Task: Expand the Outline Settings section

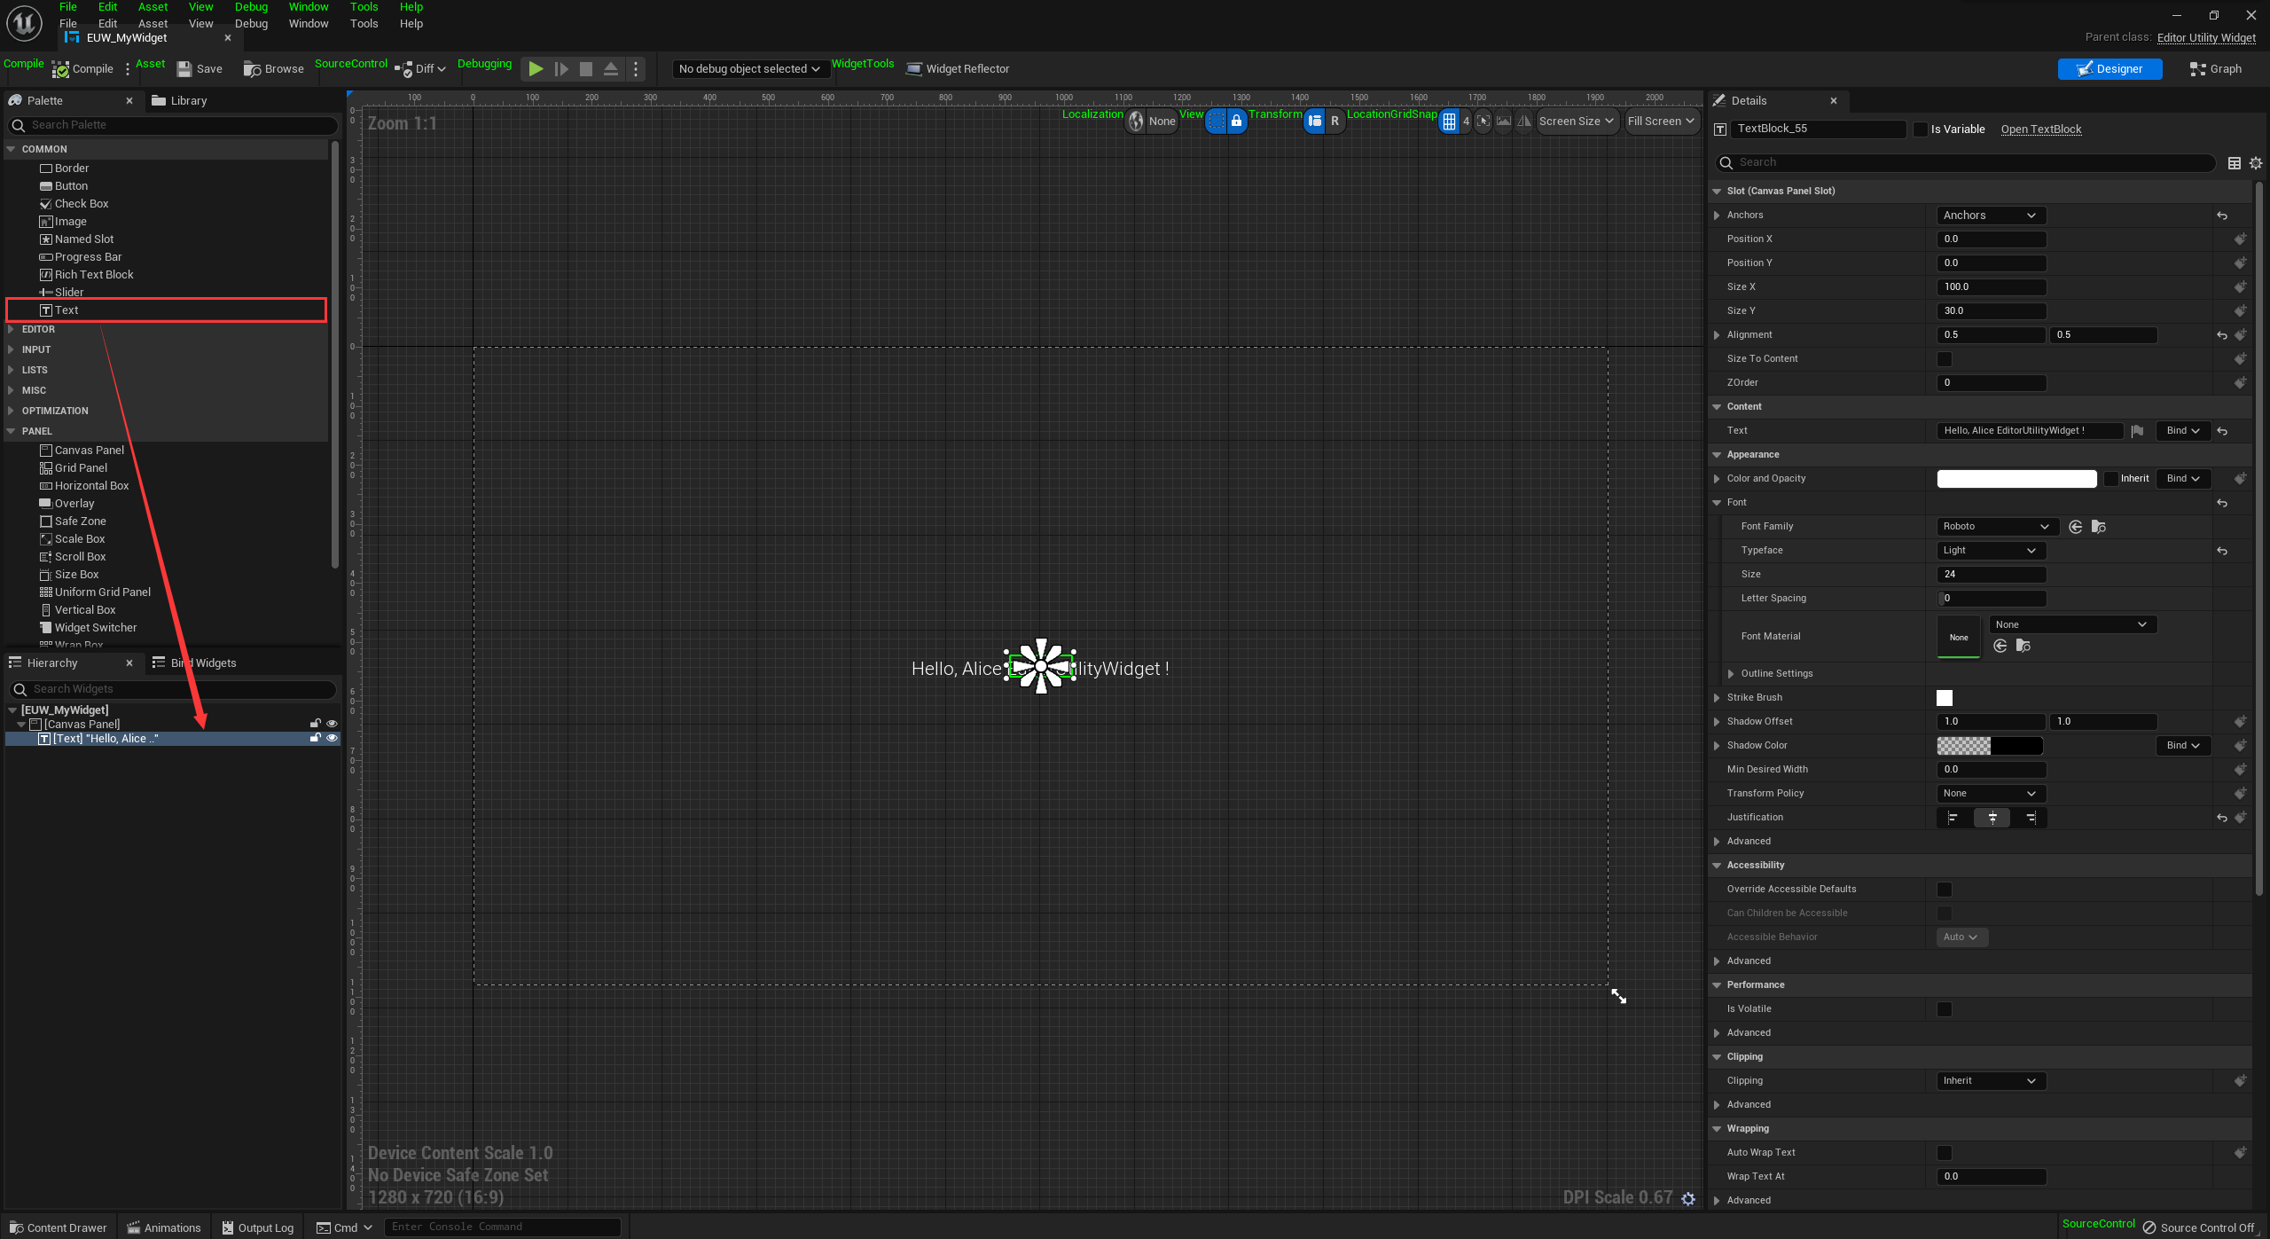Action: point(1731,674)
